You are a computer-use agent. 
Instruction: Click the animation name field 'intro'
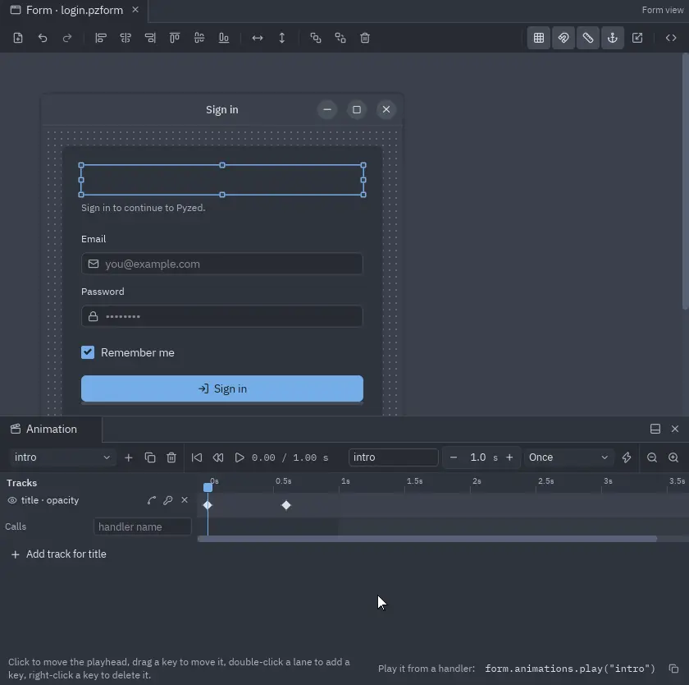coord(393,457)
